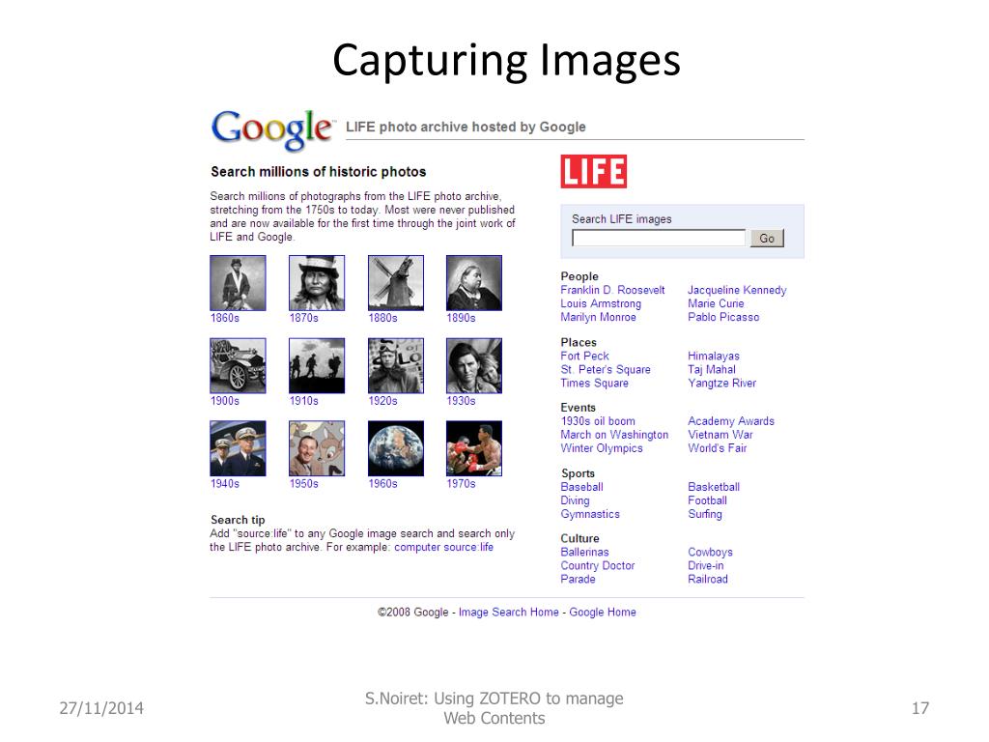Click the 1910s decade link
This screenshot has height=742, width=989.
tap(303, 401)
